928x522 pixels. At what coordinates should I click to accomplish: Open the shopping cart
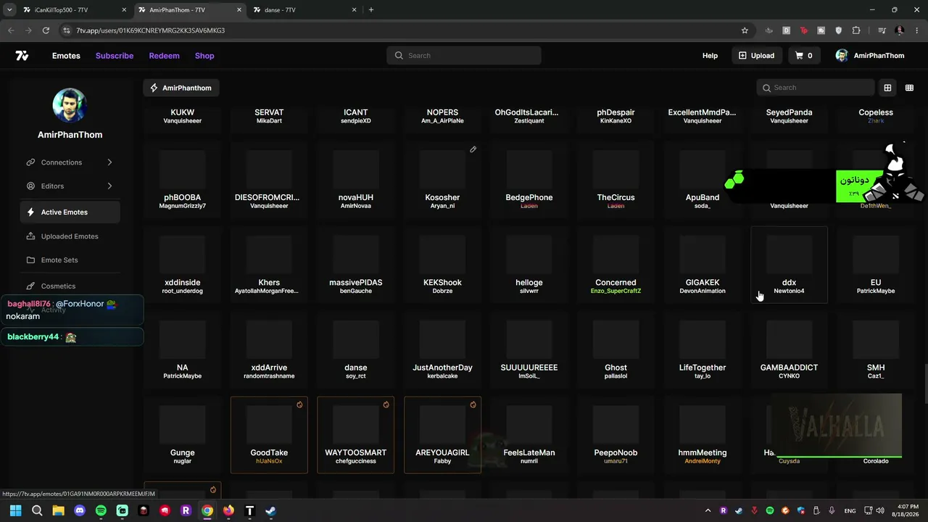pos(804,56)
